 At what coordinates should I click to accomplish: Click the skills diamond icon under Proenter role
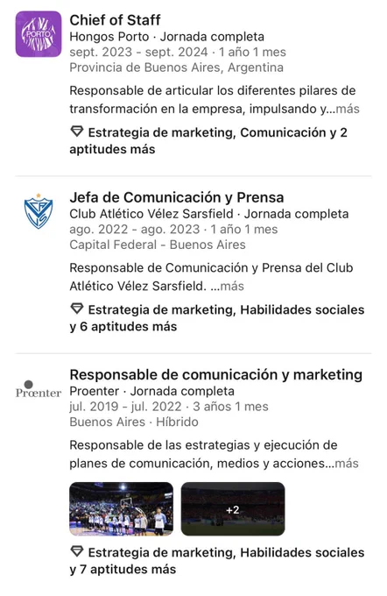coord(77,551)
